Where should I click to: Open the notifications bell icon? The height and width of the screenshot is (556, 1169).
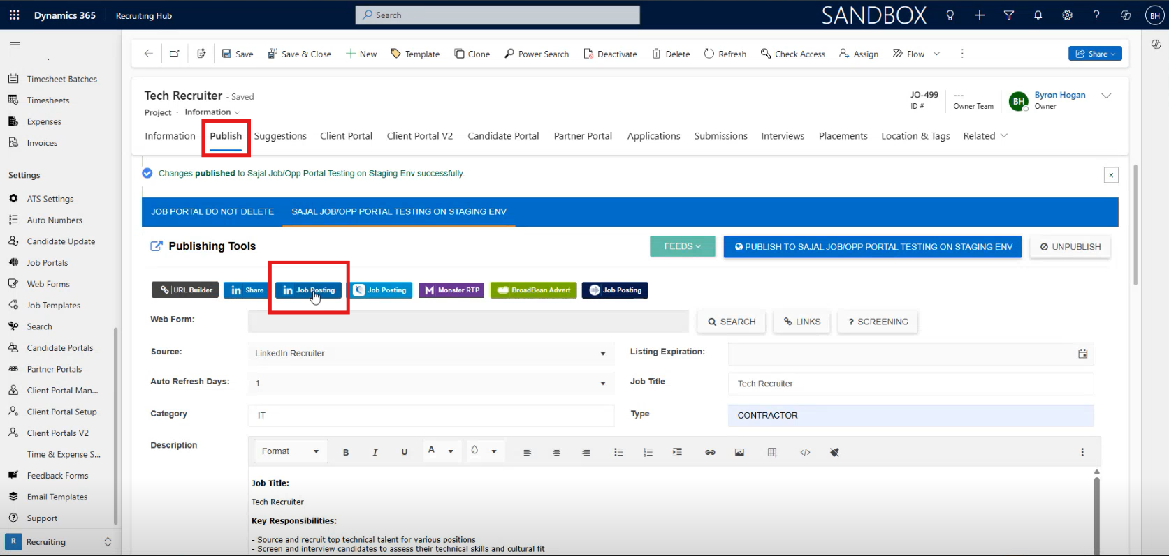coord(1038,15)
